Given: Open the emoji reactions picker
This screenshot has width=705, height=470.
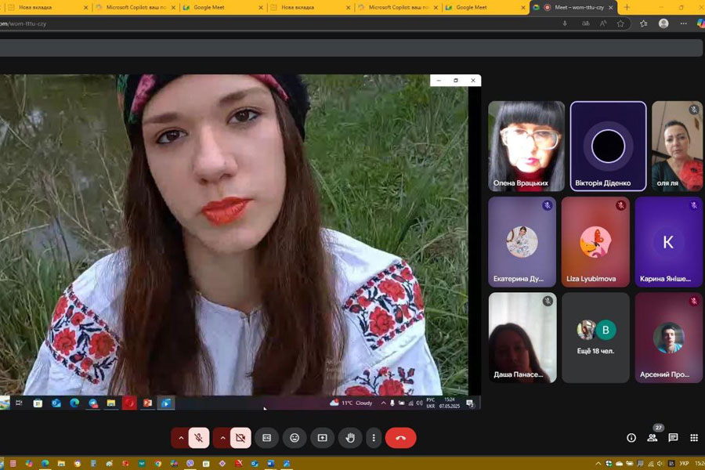Looking at the screenshot, I should pos(295,438).
